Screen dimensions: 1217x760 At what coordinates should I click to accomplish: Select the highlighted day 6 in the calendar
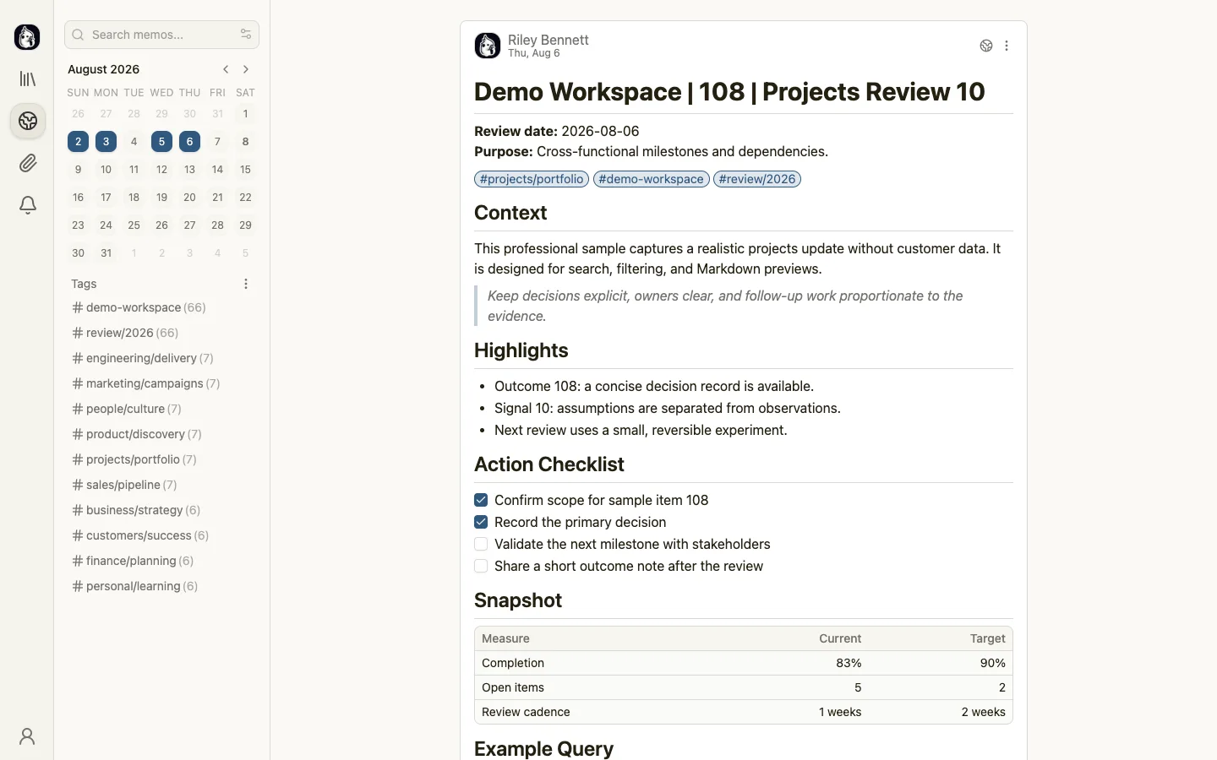coord(190,142)
